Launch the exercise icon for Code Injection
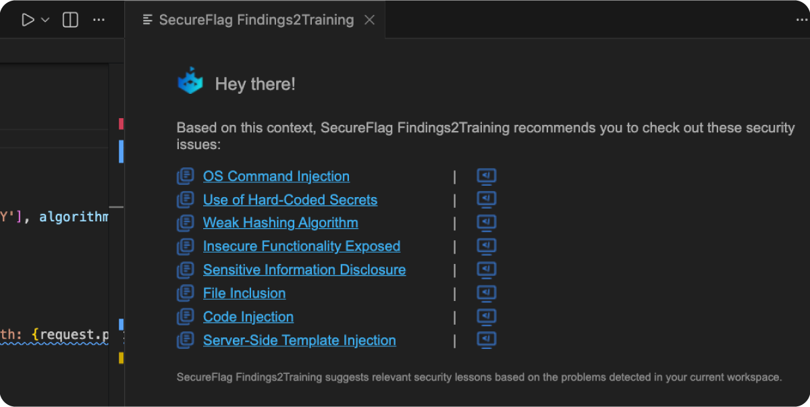Viewport: 810px width, 407px height. point(486,316)
